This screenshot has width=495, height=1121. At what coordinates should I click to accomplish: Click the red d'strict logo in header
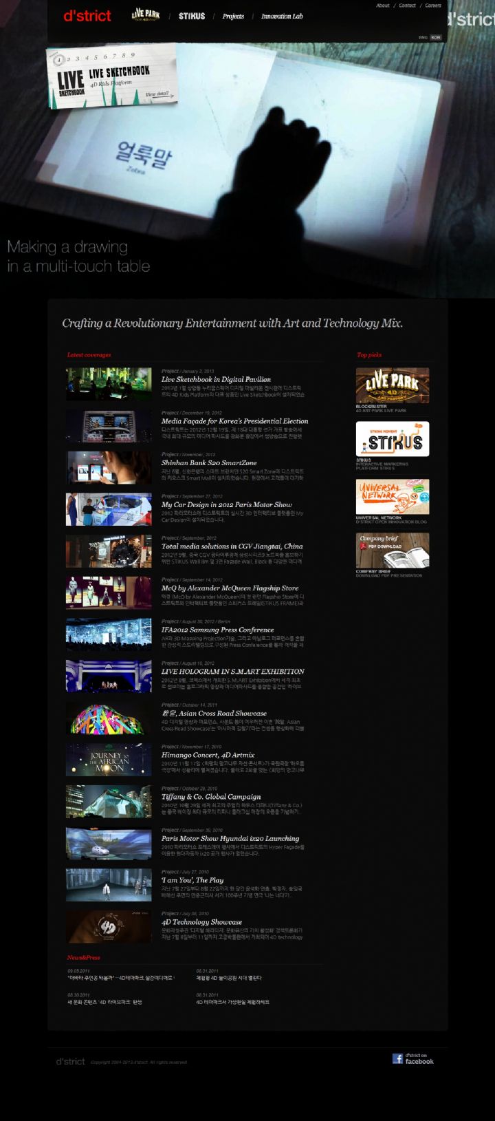[x=87, y=16]
